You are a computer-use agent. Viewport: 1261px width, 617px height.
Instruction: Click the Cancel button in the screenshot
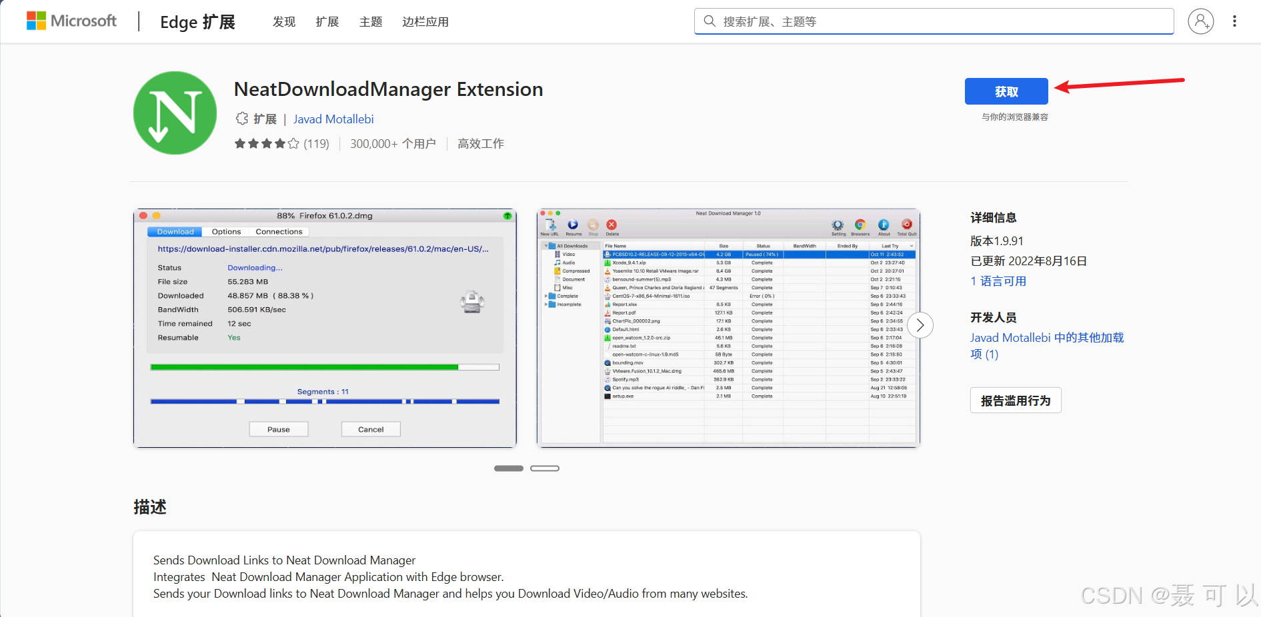pyautogui.click(x=371, y=429)
